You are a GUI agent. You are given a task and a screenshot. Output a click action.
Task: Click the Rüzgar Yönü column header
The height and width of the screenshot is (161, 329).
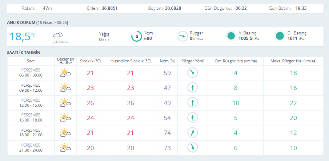(x=192, y=61)
